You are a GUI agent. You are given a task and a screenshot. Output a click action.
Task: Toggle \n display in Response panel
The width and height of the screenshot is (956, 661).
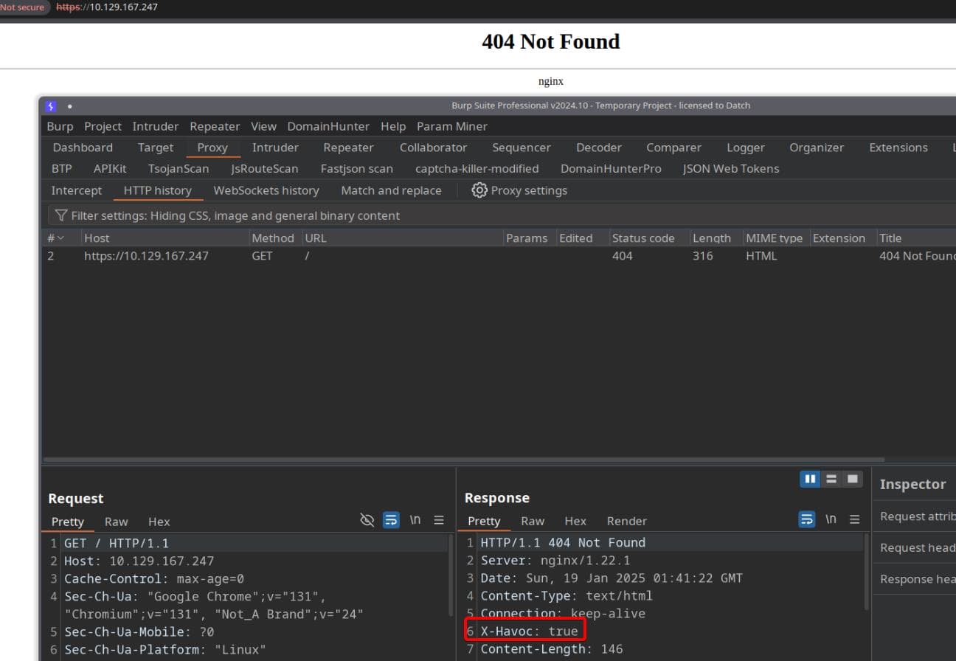(831, 519)
